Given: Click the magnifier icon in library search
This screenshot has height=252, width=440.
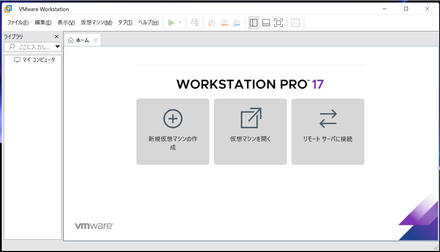Looking at the screenshot, I should tap(12, 47).
